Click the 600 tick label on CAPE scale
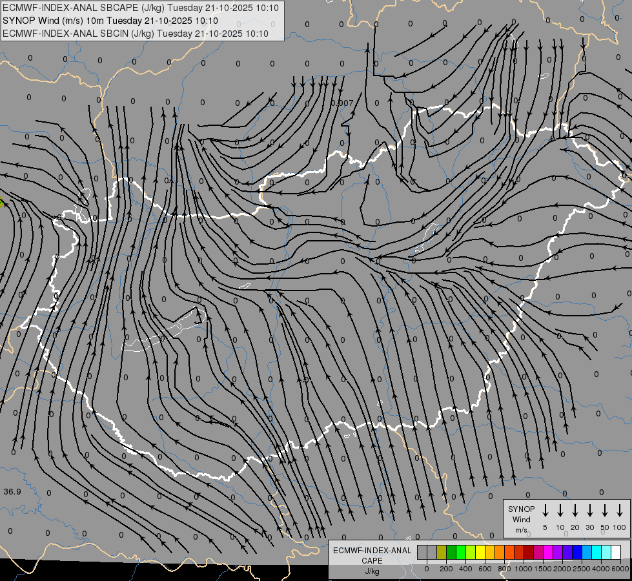Screen dimensions: 632x581 click(x=485, y=569)
